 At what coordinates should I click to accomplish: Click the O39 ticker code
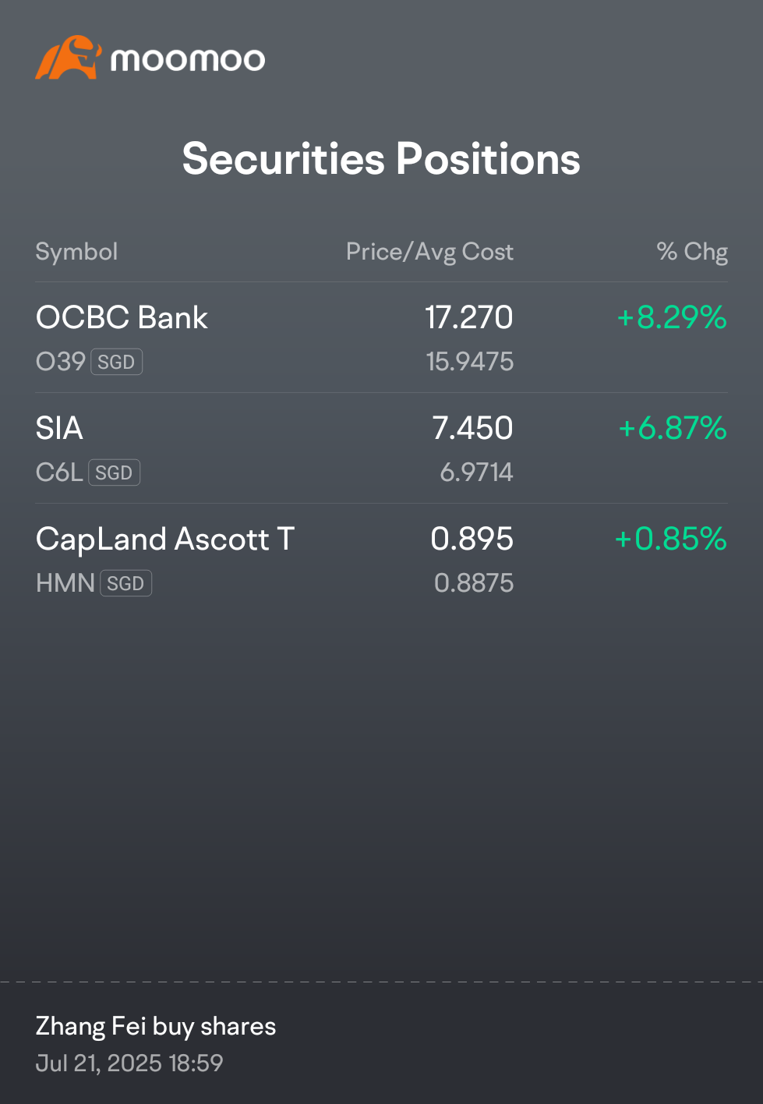61,362
